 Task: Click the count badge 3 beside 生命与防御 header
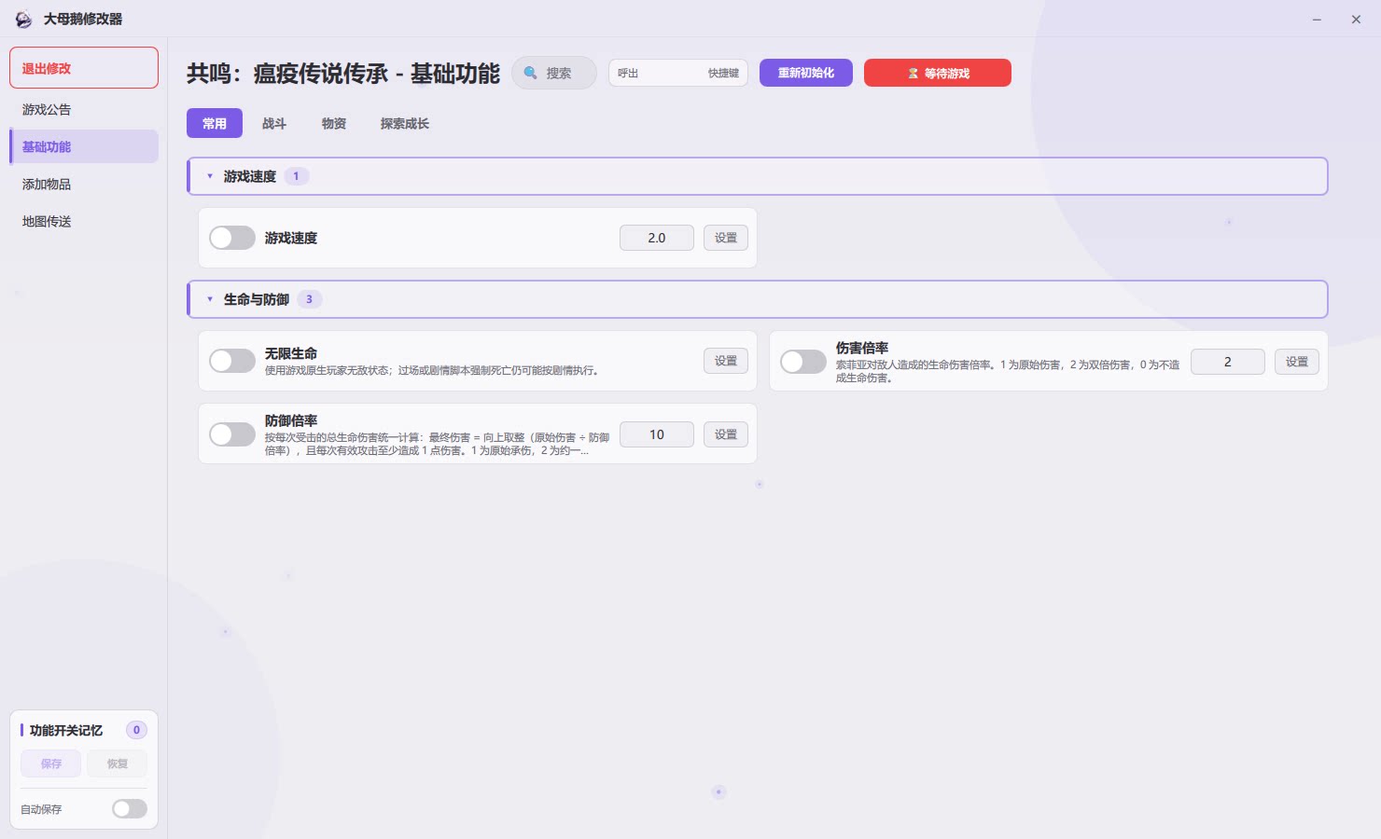[310, 299]
